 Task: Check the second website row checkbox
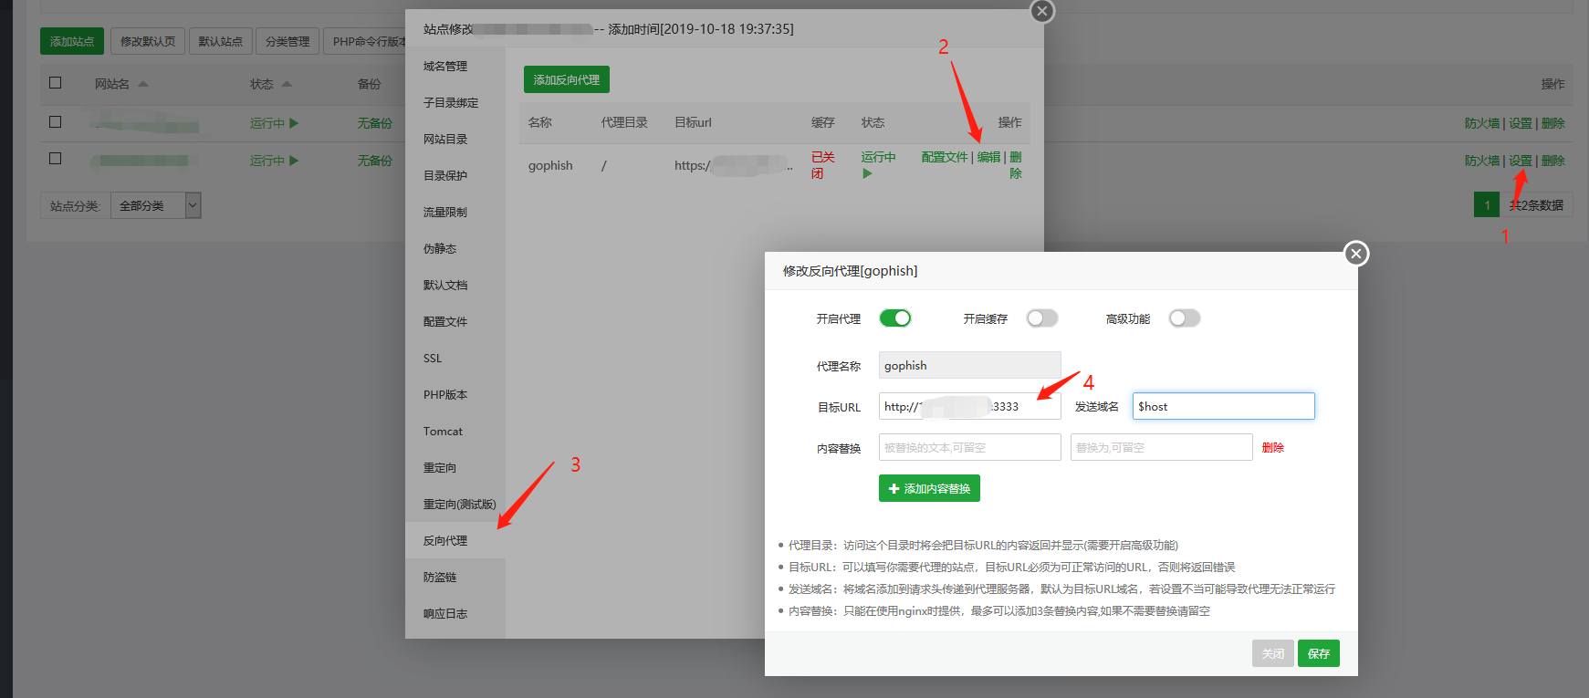click(x=55, y=159)
